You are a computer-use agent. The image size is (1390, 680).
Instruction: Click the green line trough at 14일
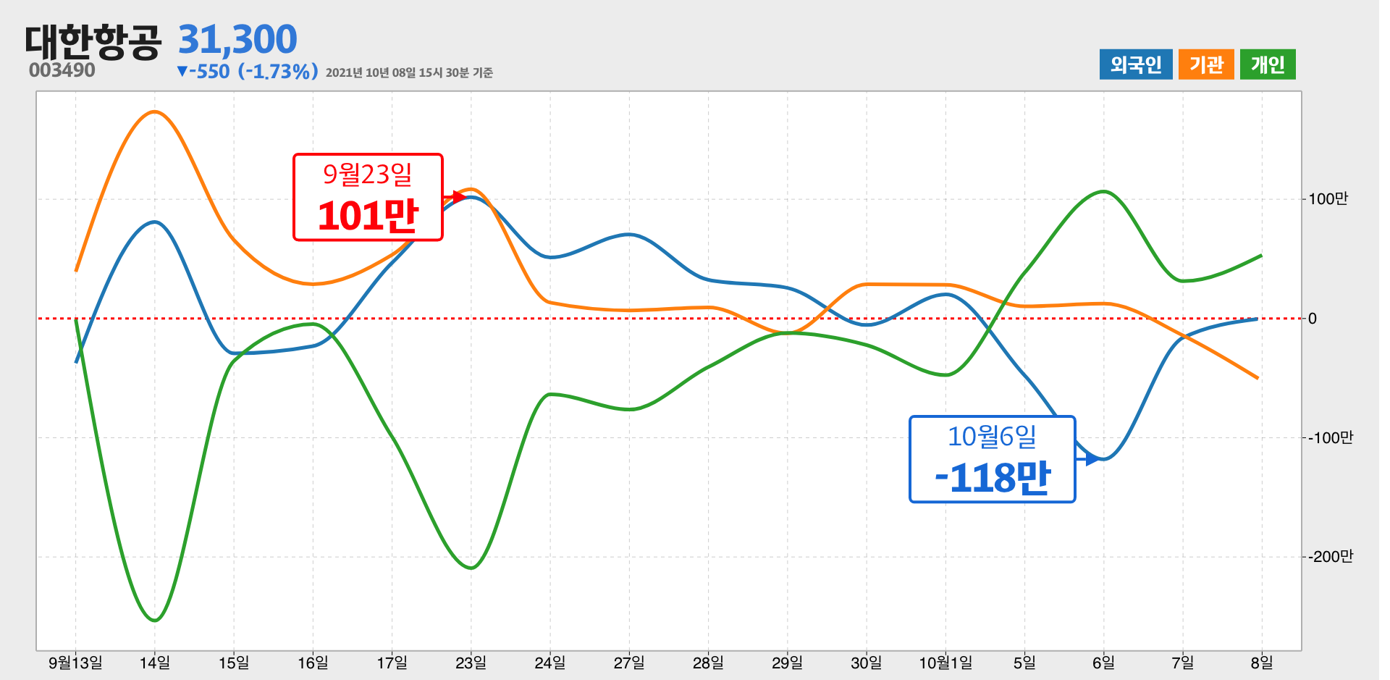tap(154, 620)
